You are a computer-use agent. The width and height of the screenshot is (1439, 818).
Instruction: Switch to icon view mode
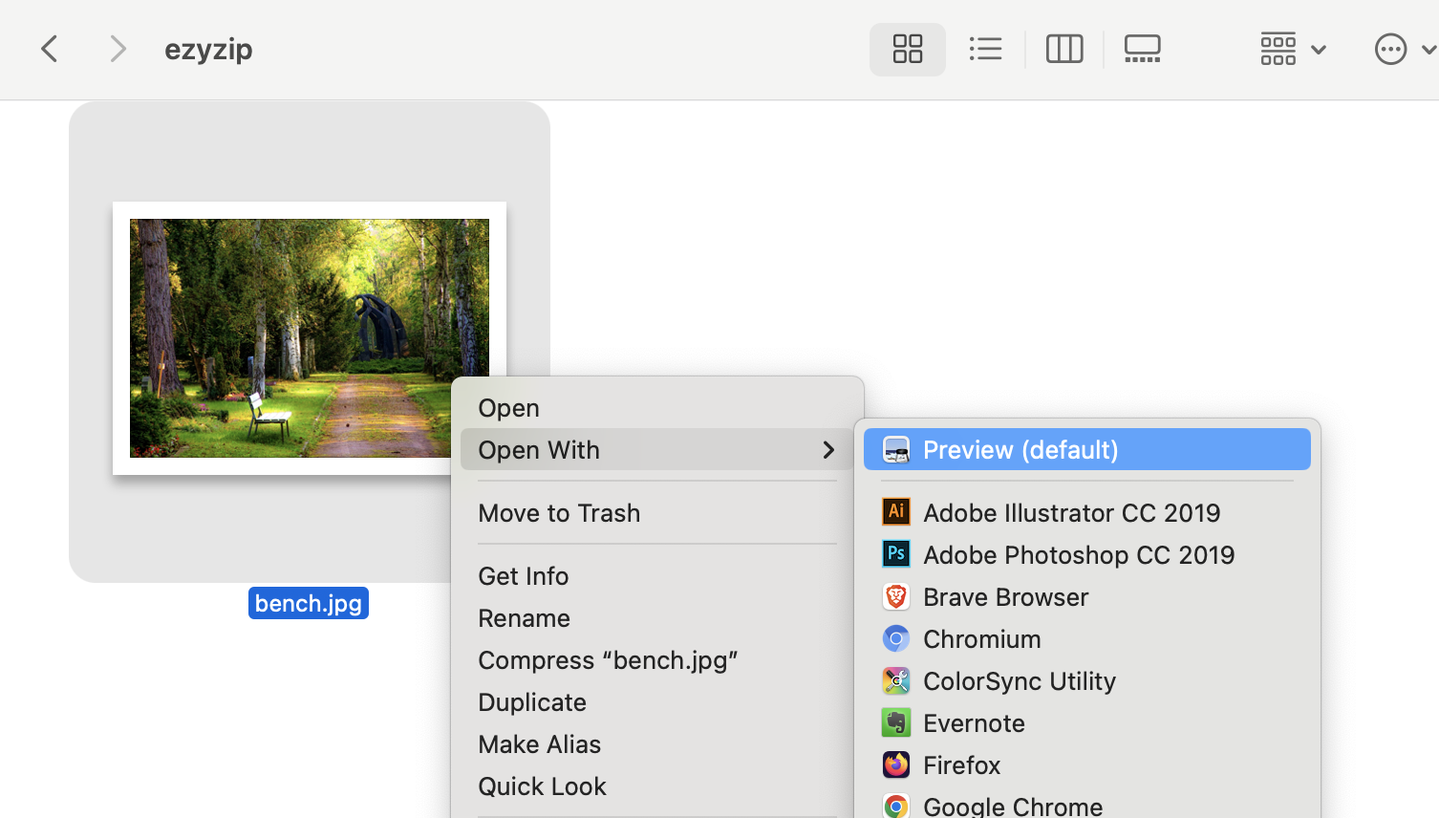coord(907,49)
